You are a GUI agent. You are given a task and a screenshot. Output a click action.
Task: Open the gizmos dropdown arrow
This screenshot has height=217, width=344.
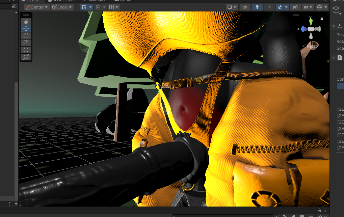pos(326,7)
